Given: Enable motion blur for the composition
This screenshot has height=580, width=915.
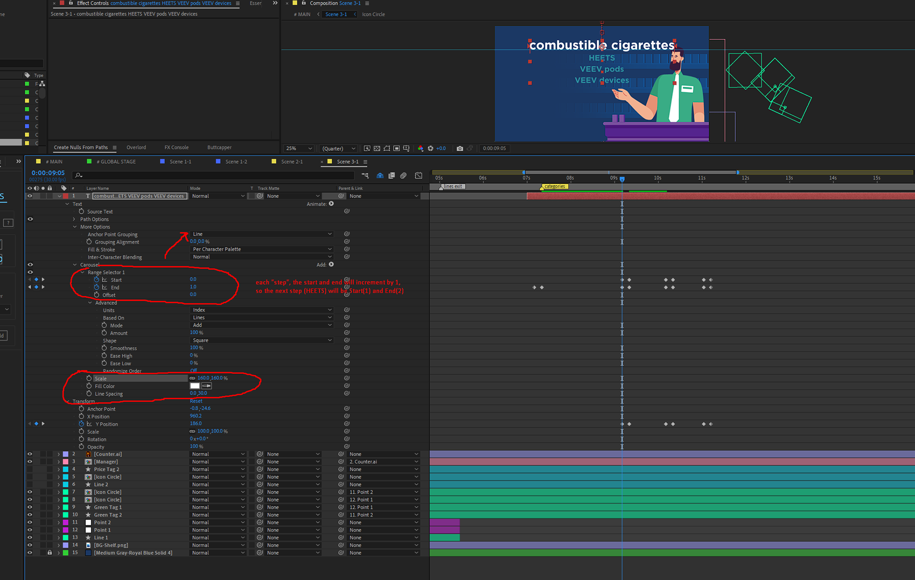Looking at the screenshot, I should [x=404, y=176].
